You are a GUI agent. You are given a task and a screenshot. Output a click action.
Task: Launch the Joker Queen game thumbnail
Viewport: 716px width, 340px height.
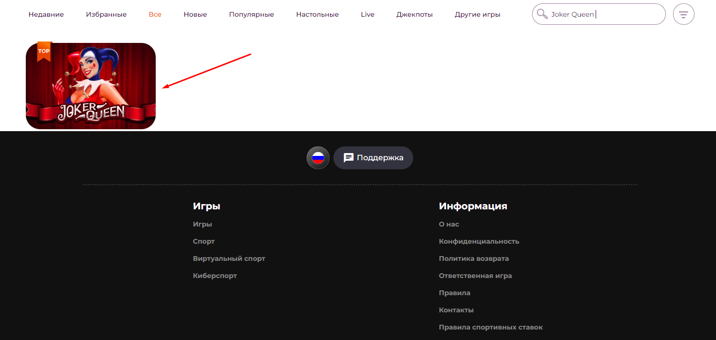coord(91,86)
